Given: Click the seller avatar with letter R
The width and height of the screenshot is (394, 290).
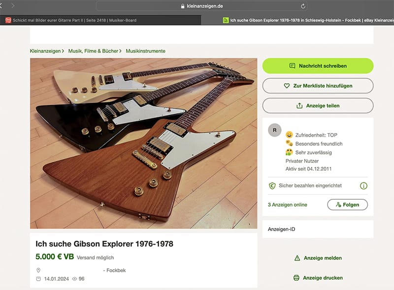Looking at the screenshot, I should click(274, 130).
